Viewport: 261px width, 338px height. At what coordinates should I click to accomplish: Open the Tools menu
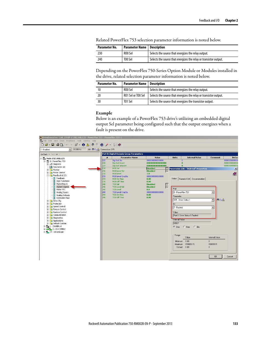[79, 141]
